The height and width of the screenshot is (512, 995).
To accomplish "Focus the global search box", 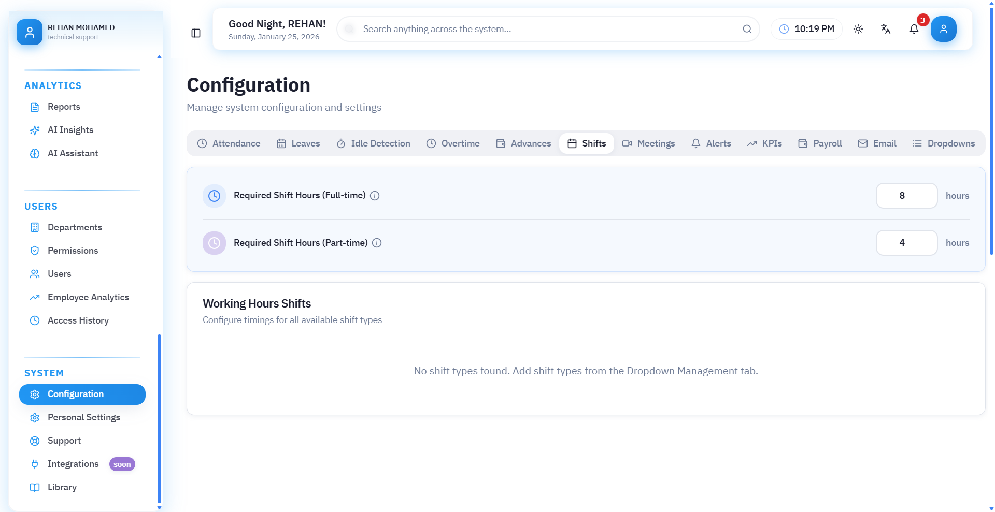I will coord(544,29).
